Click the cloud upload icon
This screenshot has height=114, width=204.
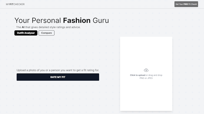click(x=146, y=70)
